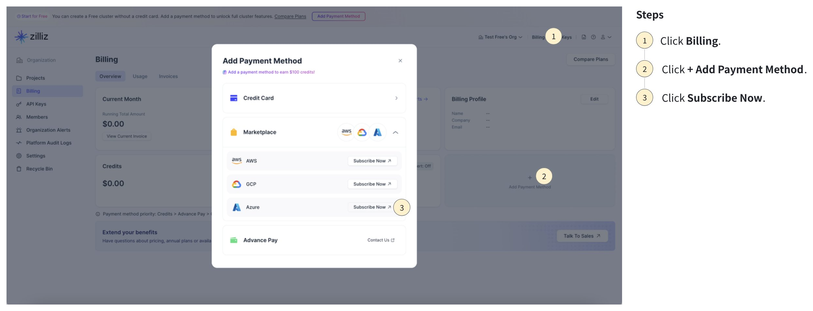The width and height of the screenshot is (813, 311).
Task: Click Subscribe Now for AWS
Action: tap(372, 161)
